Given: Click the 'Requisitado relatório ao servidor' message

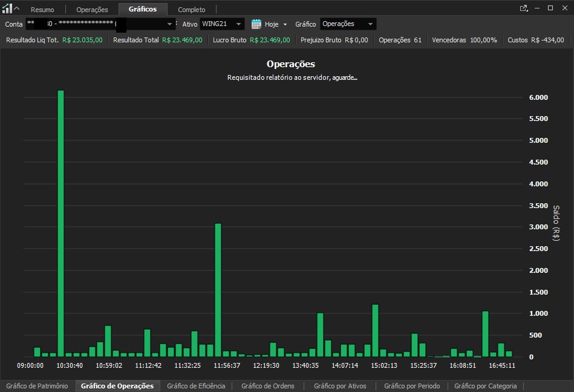Looking at the screenshot, I should click(x=292, y=77).
